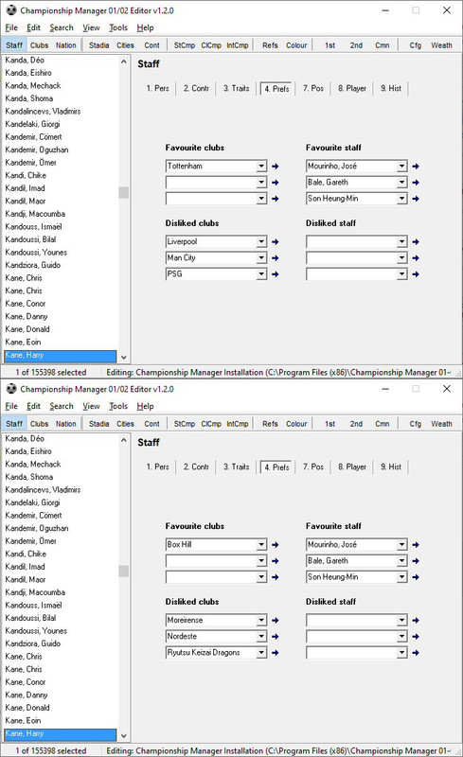Viewport: 463px width, 757px height.
Task: Open 7. Pos tab in bottom window
Action: tap(313, 467)
